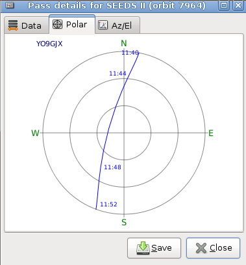Click the S compass label
246x265 pixels.
(124, 223)
